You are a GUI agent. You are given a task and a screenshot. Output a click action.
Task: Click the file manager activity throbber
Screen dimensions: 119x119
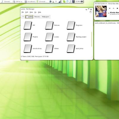[91, 12]
